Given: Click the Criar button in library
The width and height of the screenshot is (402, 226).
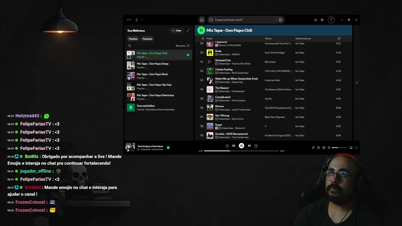Looking at the screenshot, I should pyautogui.click(x=177, y=30).
